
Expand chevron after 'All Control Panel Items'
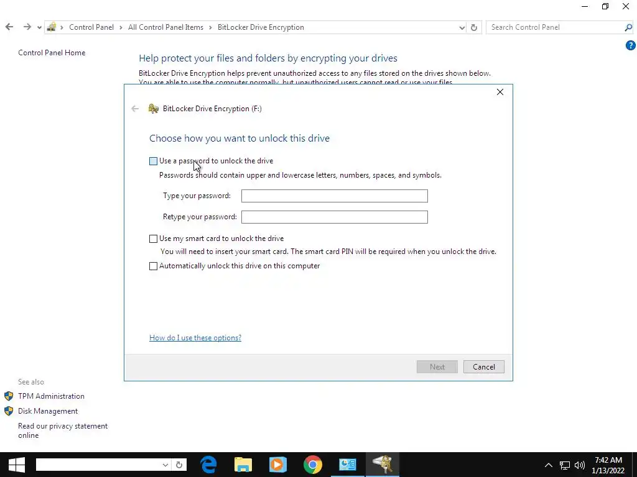pos(210,27)
